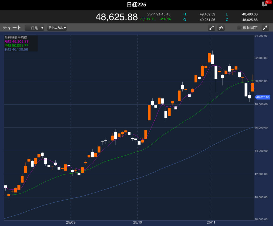Click the magenta 短期 moving average legend

17,42
